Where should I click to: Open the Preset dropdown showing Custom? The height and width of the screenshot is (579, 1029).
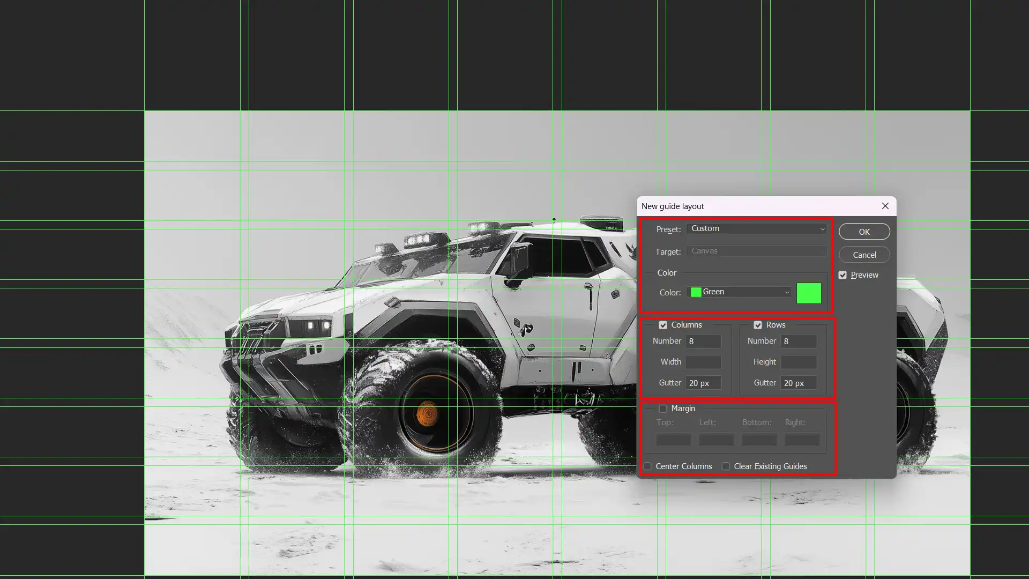[x=756, y=229]
